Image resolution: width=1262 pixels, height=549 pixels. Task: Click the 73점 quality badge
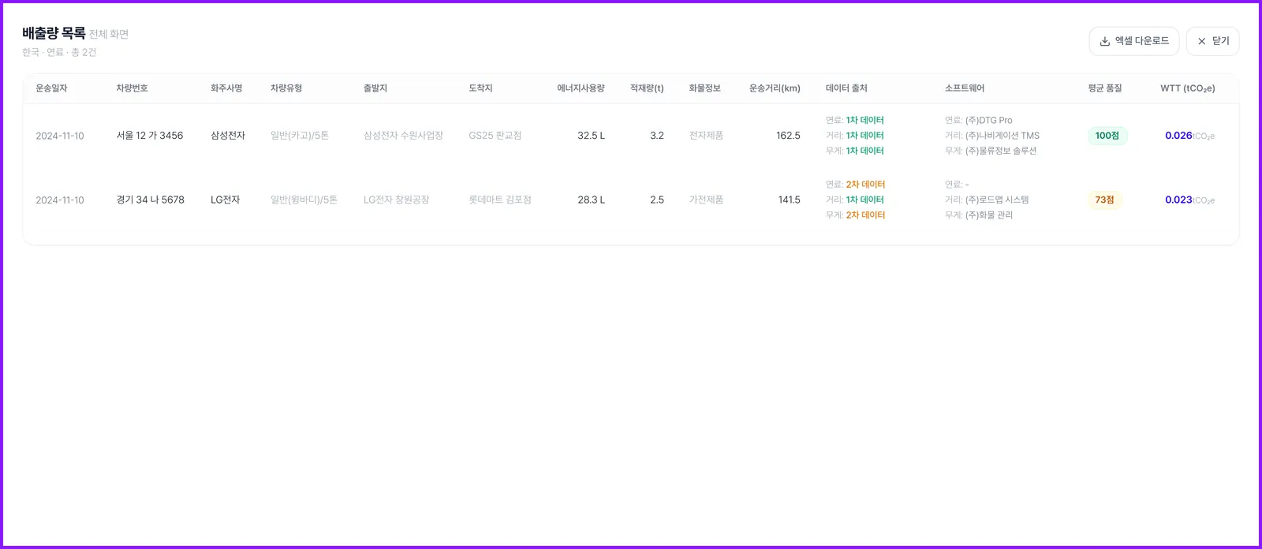click(1104, 200)
